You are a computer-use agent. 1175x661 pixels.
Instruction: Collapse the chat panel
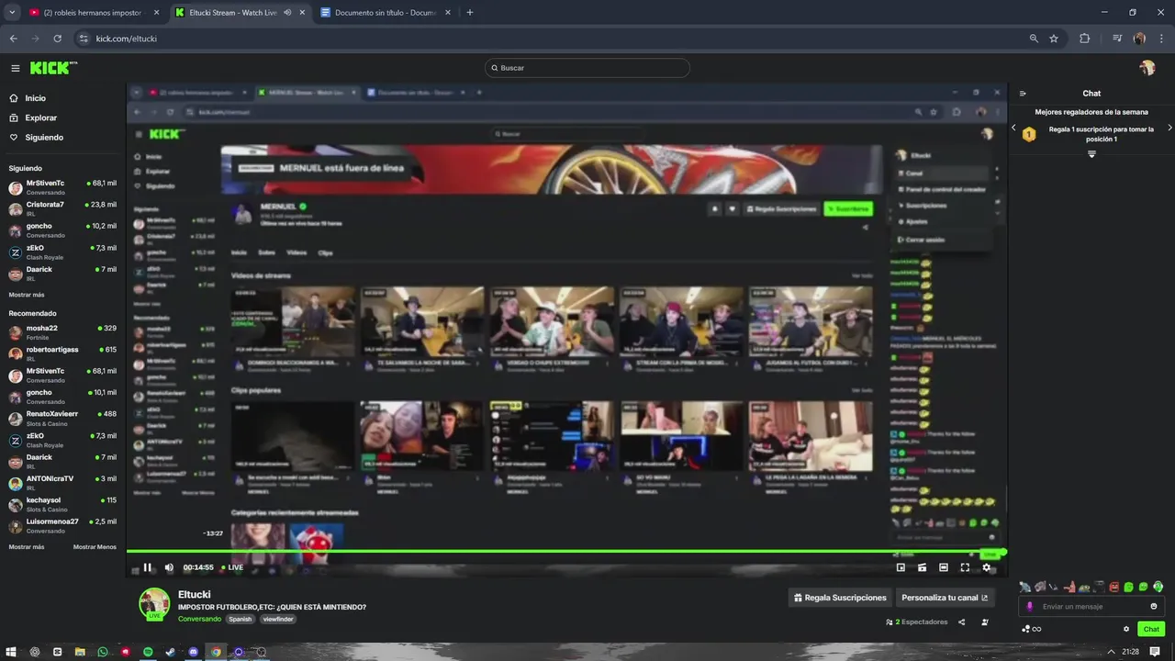1023,94
